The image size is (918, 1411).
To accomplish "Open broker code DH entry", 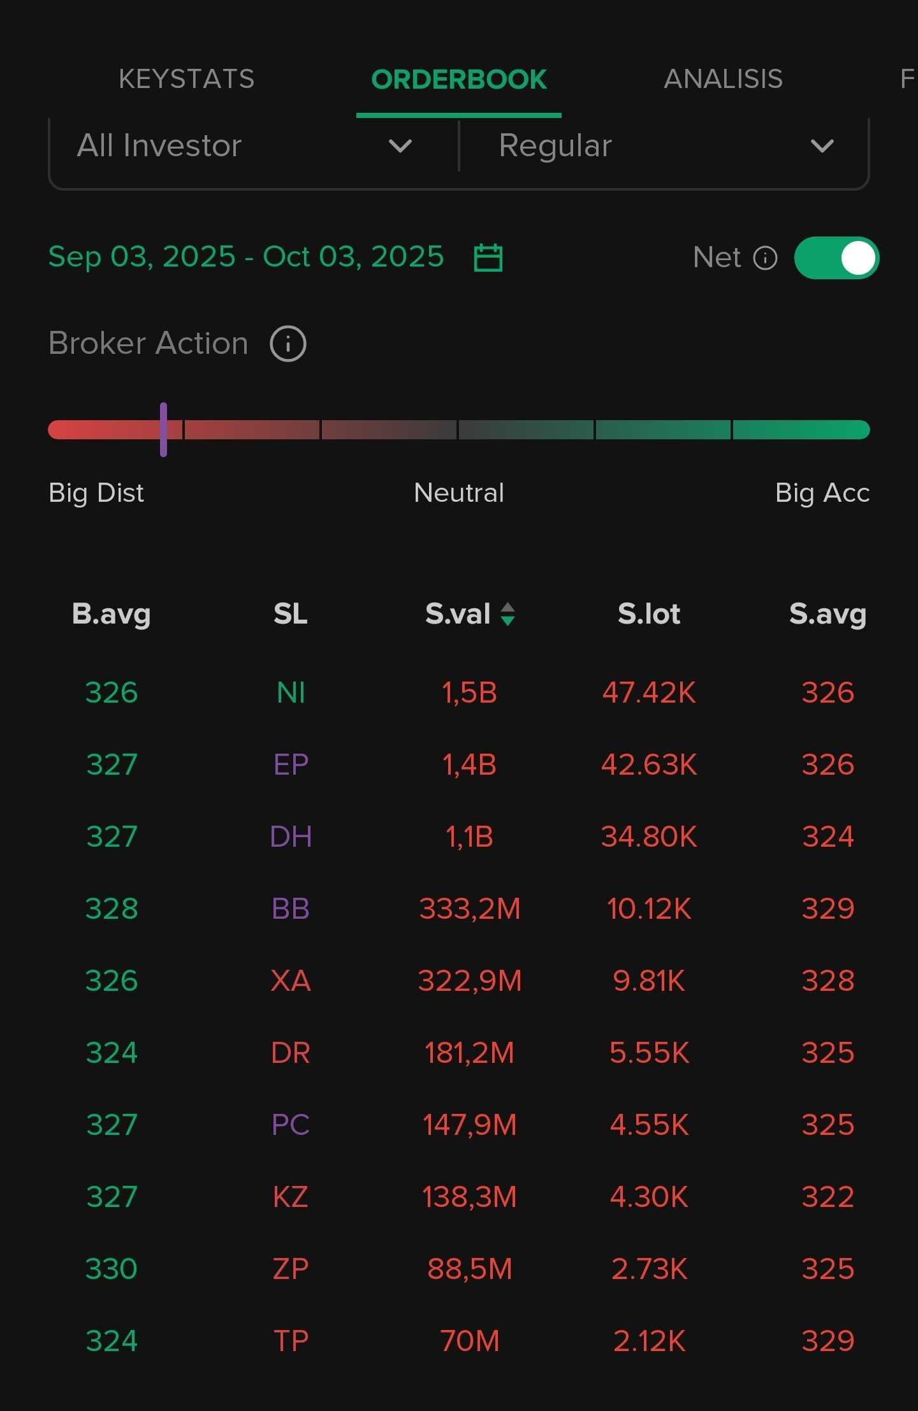I will (x=291, y=837).
